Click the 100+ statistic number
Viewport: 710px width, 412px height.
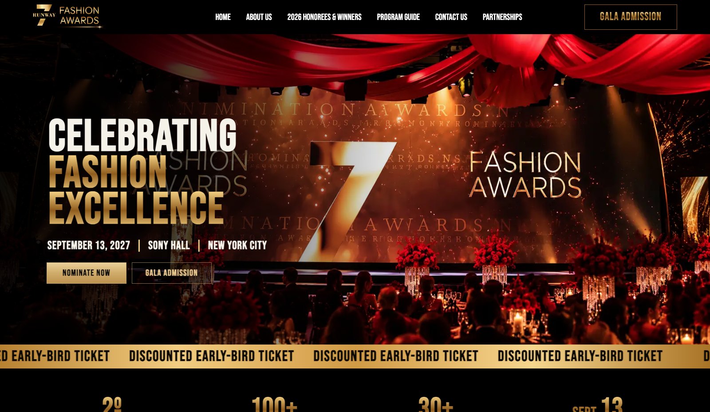(274, 405)
